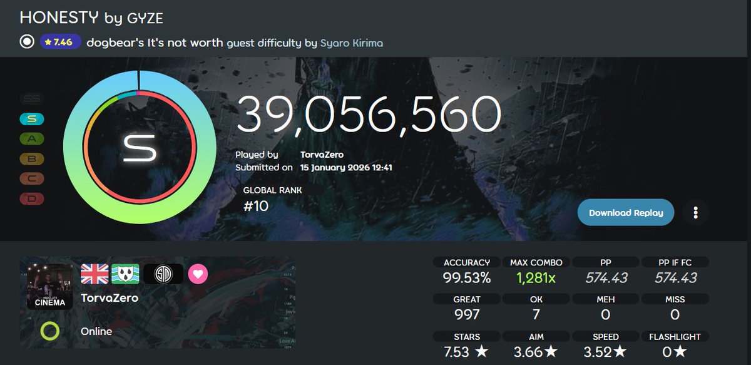Click the A grade badge
The width and height of the screenshot is (751, 365).
(x=31, y=138)
